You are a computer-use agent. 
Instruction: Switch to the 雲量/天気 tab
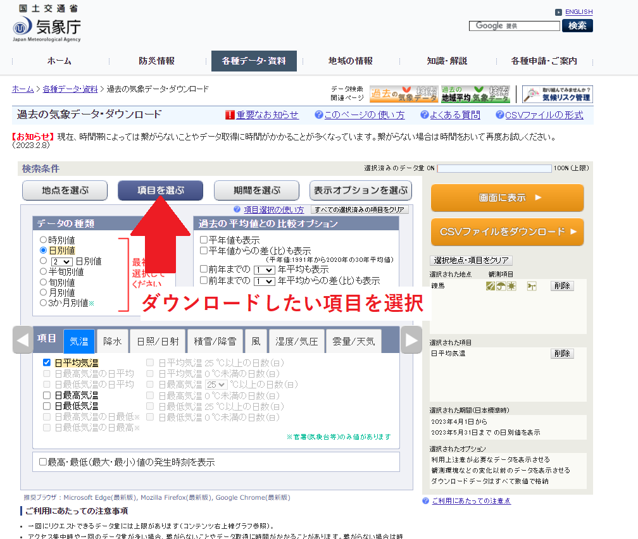pos(354,341)
